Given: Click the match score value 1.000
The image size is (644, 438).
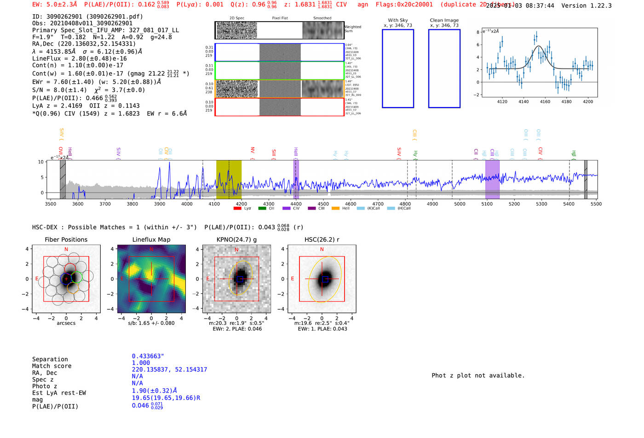Looking at the screenshot, I should point(141,363).
